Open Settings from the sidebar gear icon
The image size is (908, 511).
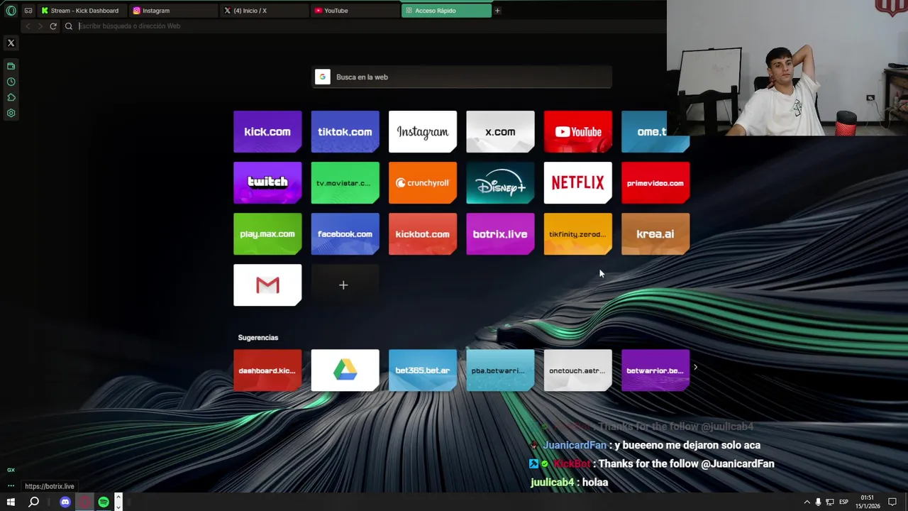click(11, 113)
